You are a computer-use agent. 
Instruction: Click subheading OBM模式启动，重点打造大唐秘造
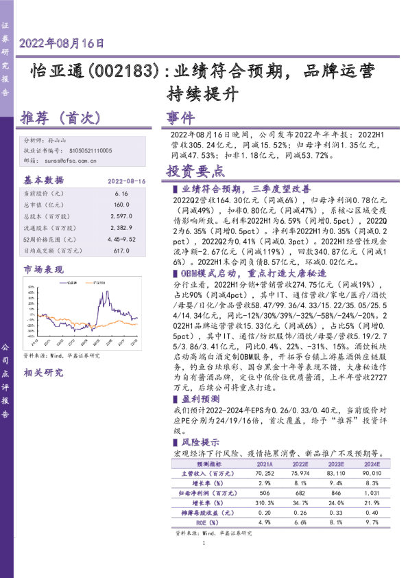point(254,273)
